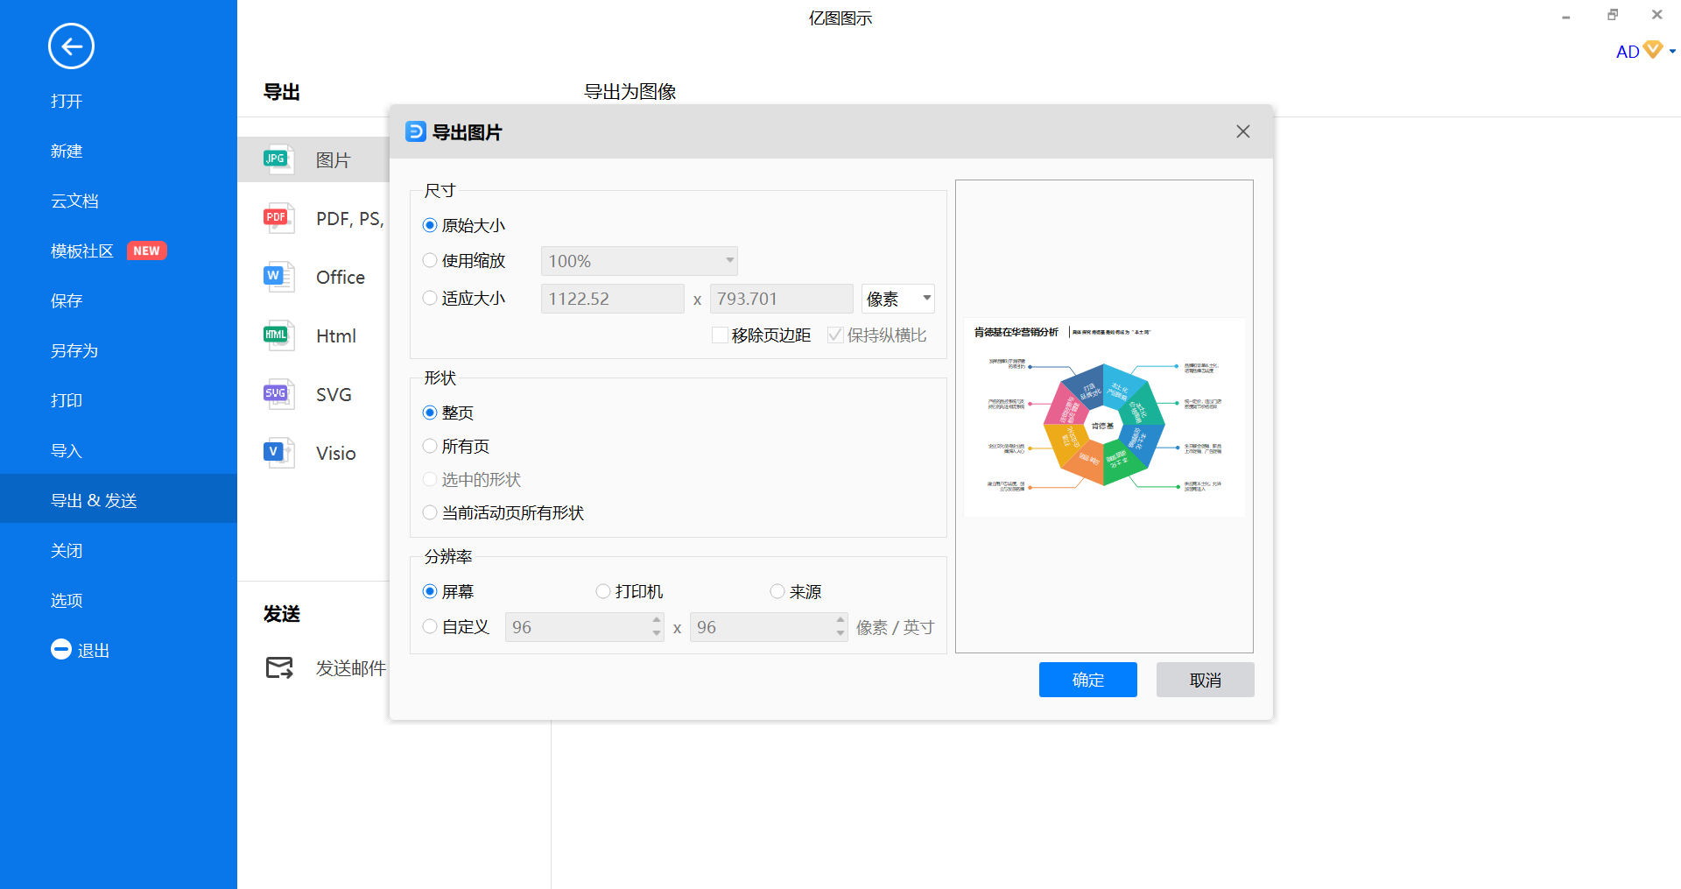
Task: Click the second custom resolution field
Action: (769, 627)
